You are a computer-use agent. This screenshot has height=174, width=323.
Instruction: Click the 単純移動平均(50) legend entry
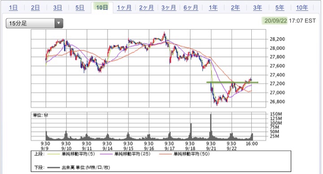coord(192,154)
